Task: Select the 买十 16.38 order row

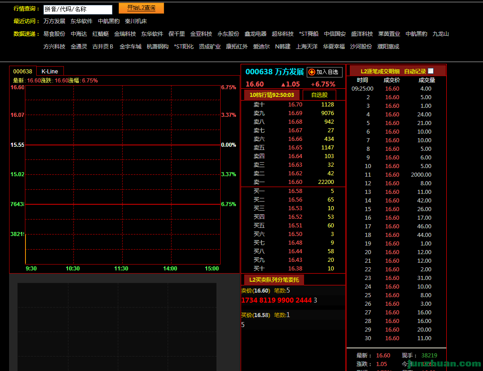Action: tap(294, 269)
